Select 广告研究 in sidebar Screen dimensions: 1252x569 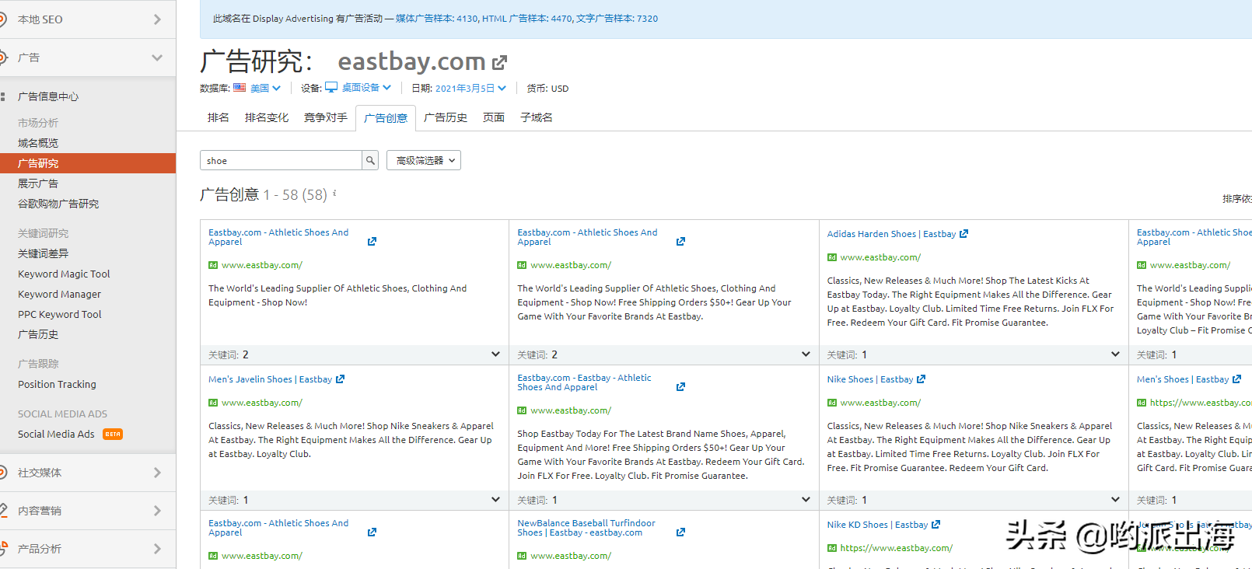[x=88, y=163]
